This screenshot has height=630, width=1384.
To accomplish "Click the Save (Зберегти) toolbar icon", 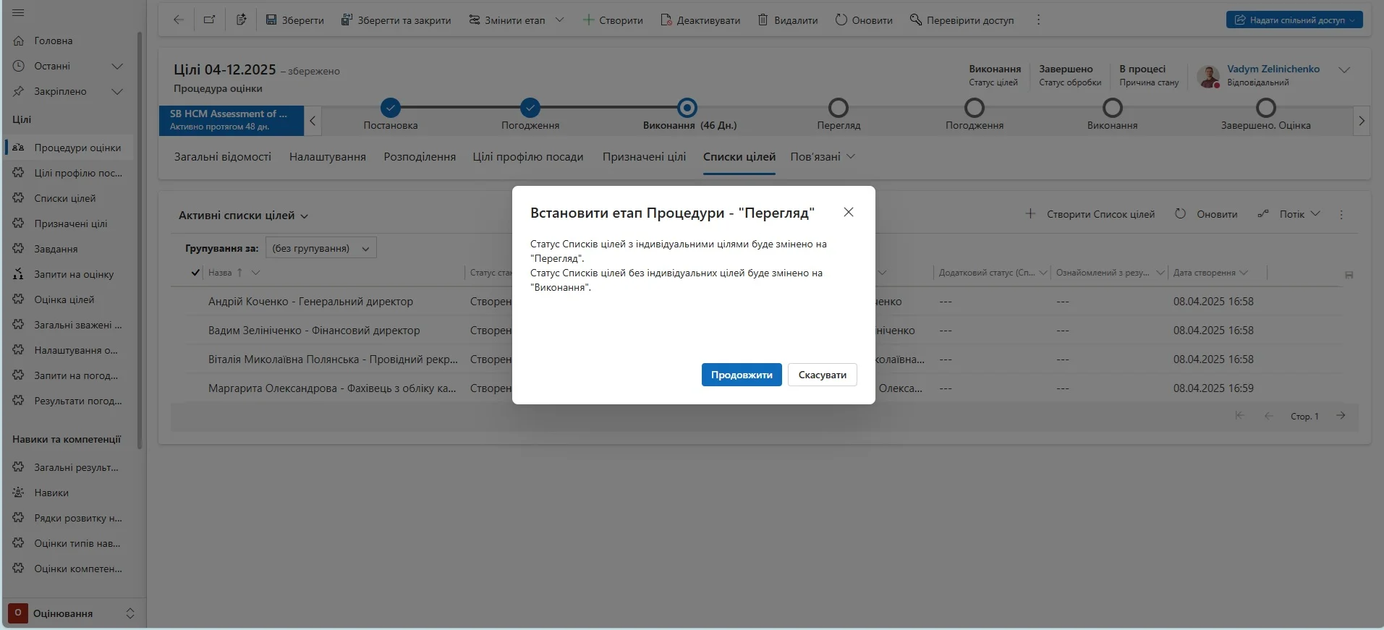I will click(x=271, y=20).
